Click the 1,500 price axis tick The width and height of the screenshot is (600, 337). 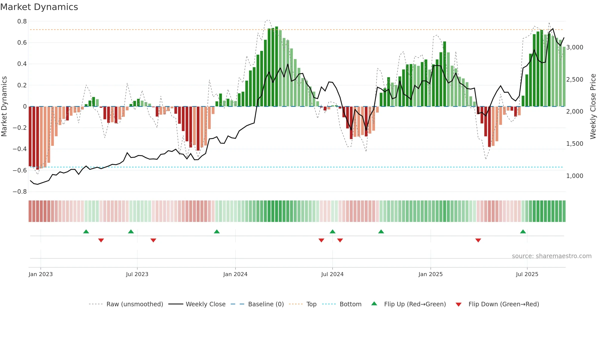click(575, 144)
